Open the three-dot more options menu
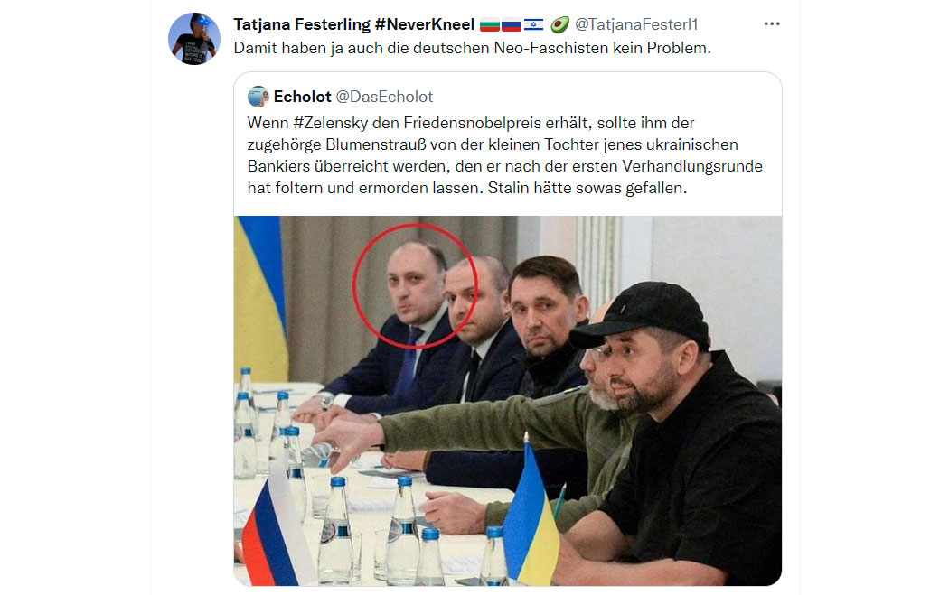Screen dimensions: 949x595 click(772, 23)
